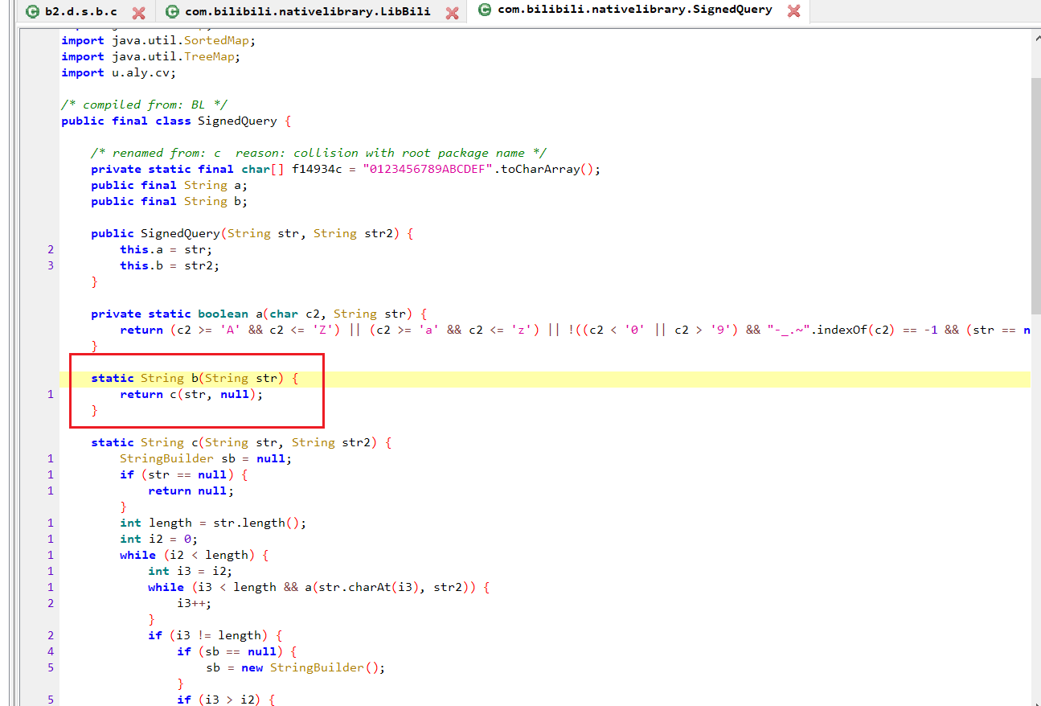Click the SignedQuery constructor signature
Image resolution: width=1041 pixels, height=706 pixels.
(252, 233)
